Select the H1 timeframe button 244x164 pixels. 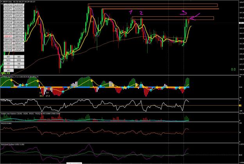click(9, 63)
